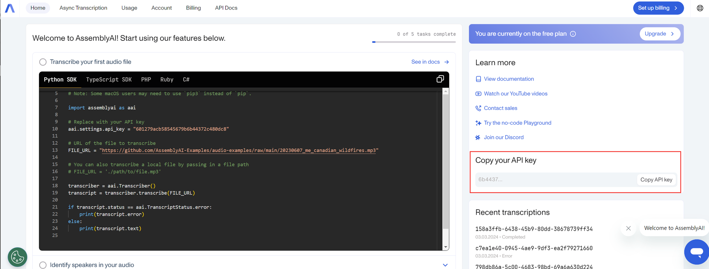This screenshot has height=269, width=709.
Task: Click the video icon beside YouTube videos
Action: pos(478,94)
